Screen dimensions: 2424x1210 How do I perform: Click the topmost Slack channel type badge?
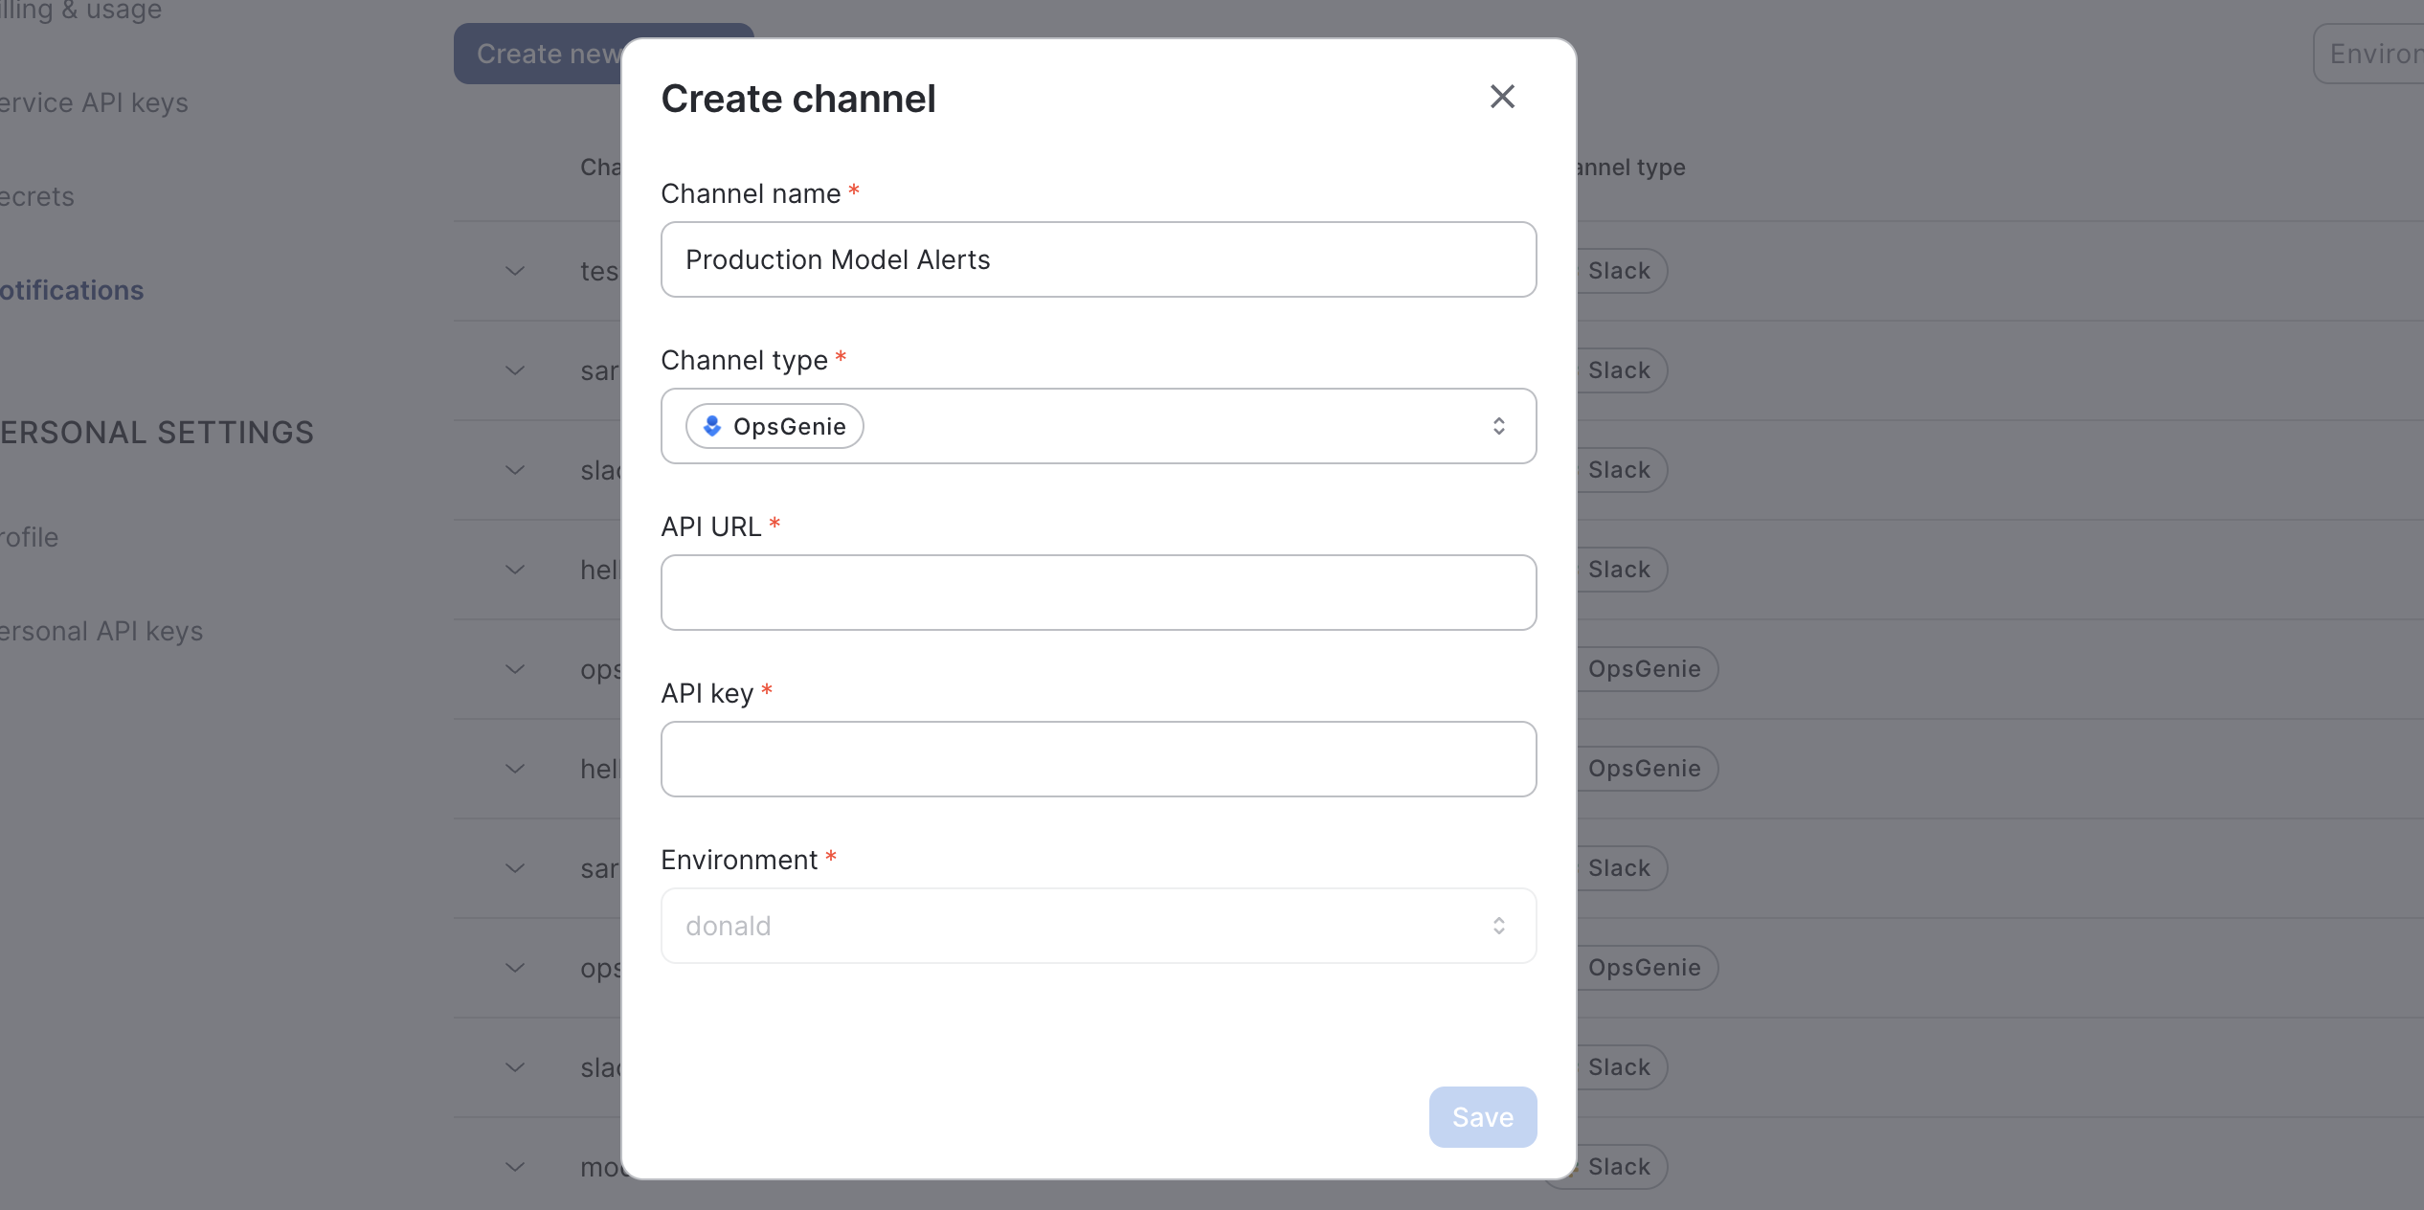coord(1619,272)
